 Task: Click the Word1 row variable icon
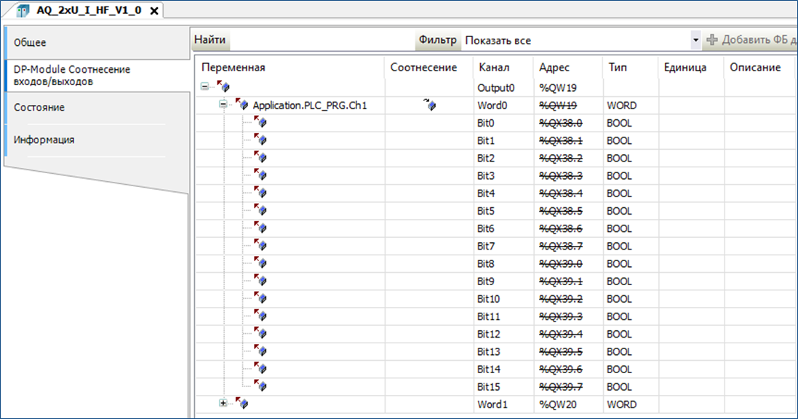coord(242,404)
